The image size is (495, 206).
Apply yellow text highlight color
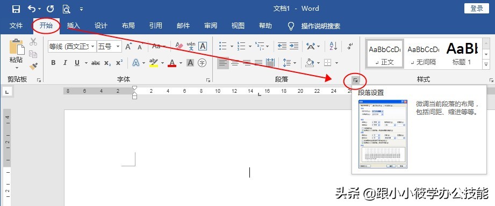(x=154, y=63)
